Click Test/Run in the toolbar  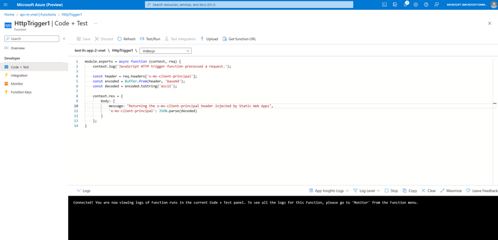(x=150, y=39)
